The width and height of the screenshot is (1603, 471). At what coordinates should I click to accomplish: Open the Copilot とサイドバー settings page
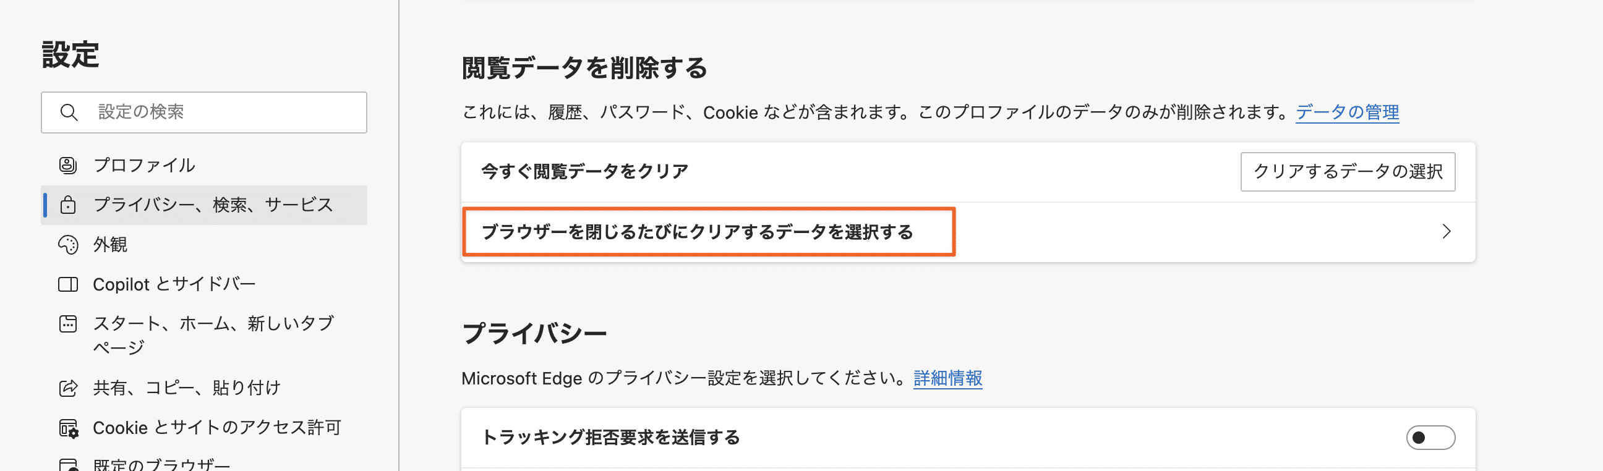coord(174,284)
